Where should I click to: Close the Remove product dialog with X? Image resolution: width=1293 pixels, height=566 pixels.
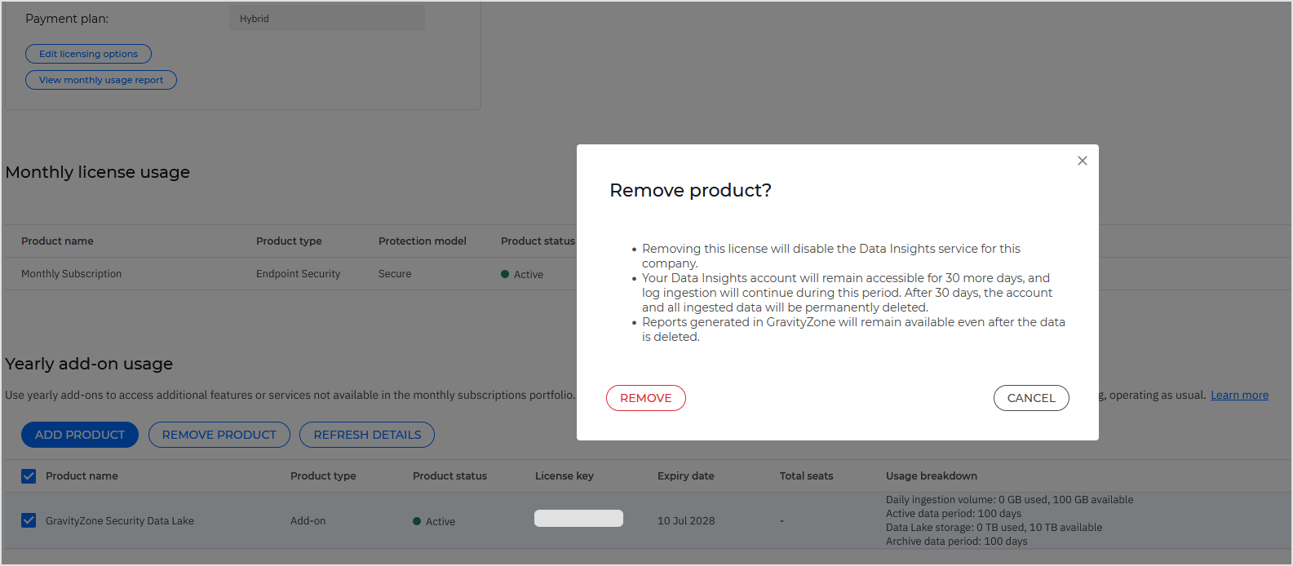tap(1082, 161)
